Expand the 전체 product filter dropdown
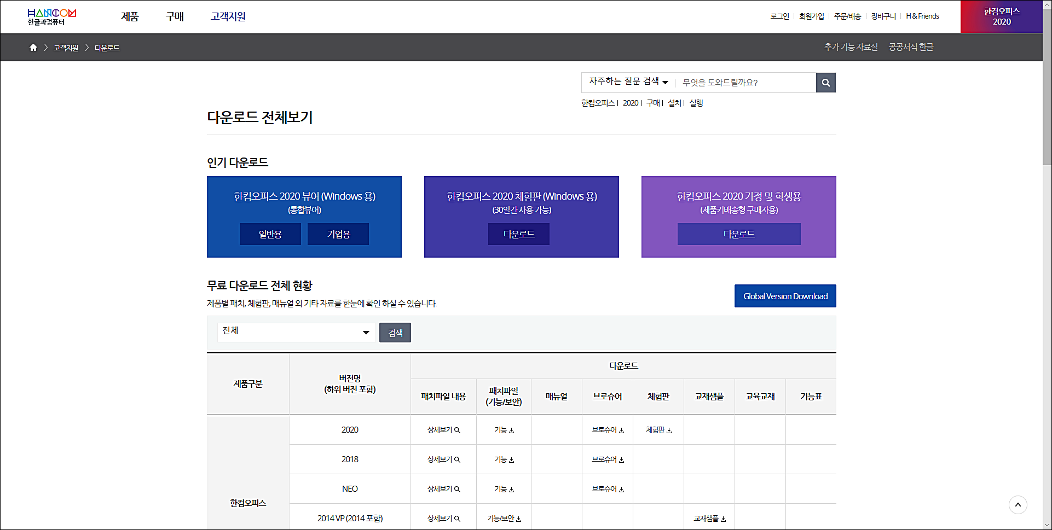 [296, 333]
